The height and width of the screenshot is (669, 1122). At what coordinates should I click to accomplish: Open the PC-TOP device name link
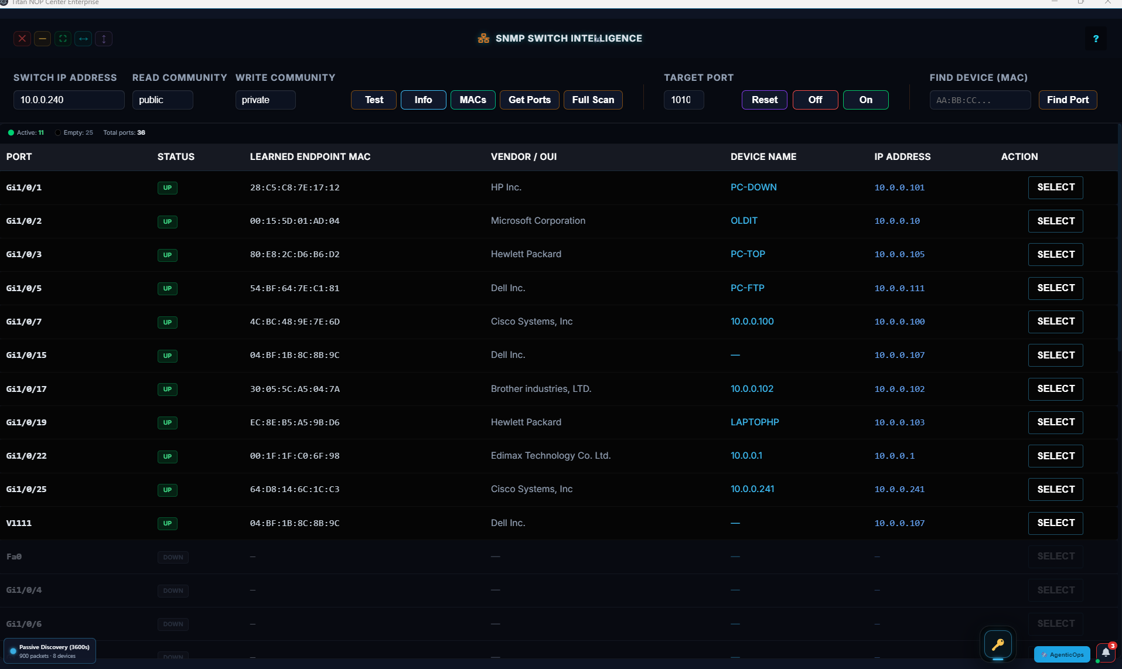click(748, 254)
